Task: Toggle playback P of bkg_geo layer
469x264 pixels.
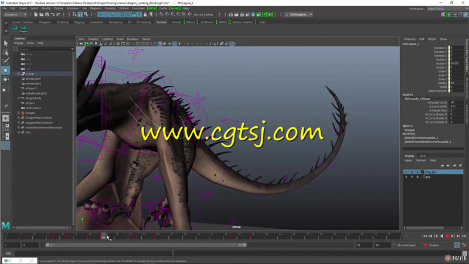Action: click(412, 172)
